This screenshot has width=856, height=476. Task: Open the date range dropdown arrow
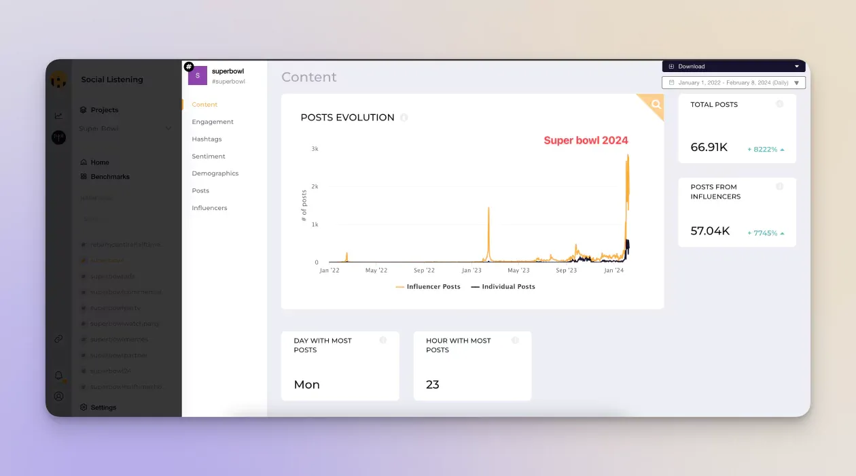[x=797, y=83]
